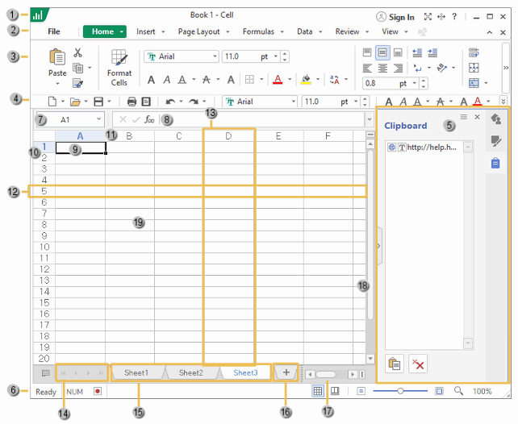Screen dimensions: 518x424
Task: Open the Formulas tab
Action: pyautogui.click(x=258, y=31)
